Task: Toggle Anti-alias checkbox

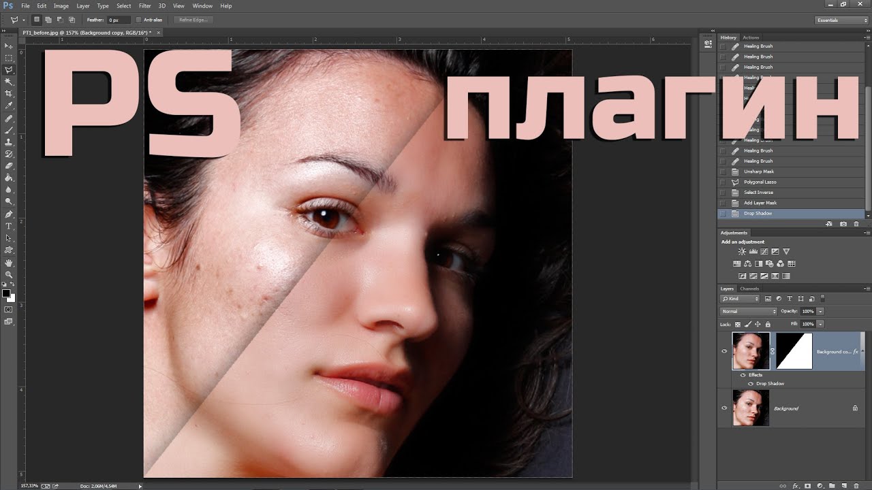Action: pyautogui.click(x=139, y=20)
